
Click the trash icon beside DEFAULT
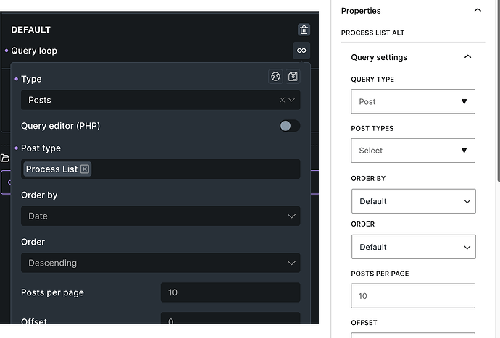coord(304,30)
